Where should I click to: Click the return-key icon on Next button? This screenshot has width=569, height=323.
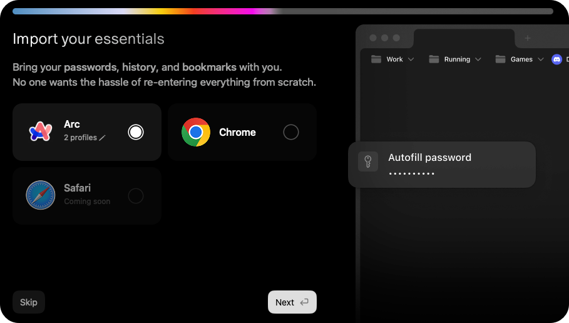pyautogui.click(x=304, y=302)
